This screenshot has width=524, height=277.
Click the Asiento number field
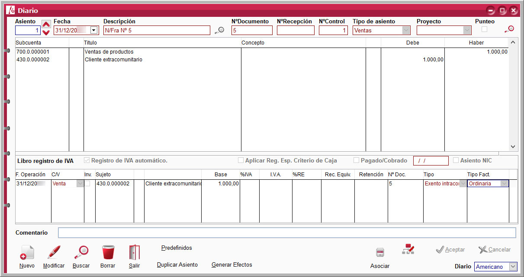click(x=28, y=30)
